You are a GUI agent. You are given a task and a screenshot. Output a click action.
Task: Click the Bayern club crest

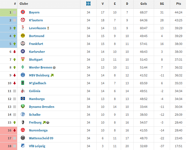click(23, 12)
